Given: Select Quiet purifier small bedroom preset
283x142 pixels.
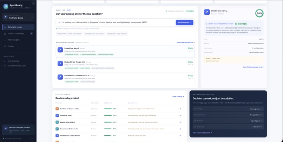Looking at the screenshot, I should (117, 34).
